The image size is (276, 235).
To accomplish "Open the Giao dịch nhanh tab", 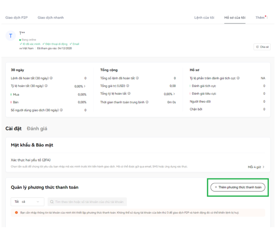I will pos(51,18).
